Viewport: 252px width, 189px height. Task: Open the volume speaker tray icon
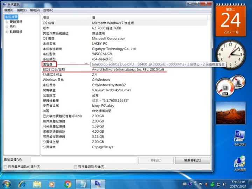[224, 184]
